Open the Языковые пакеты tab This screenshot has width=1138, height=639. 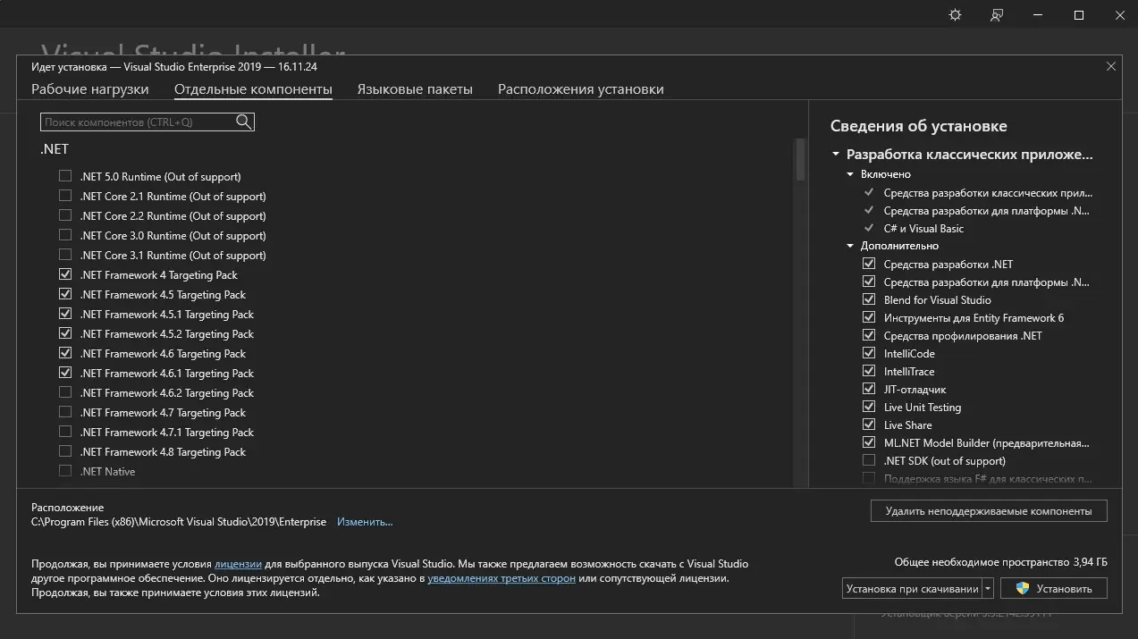(x=415, y=89)
